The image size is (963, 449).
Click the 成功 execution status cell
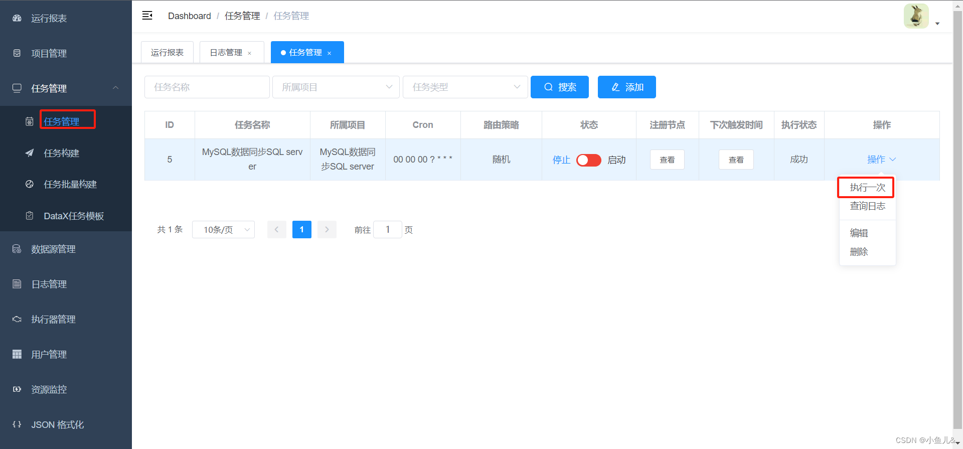799,160
